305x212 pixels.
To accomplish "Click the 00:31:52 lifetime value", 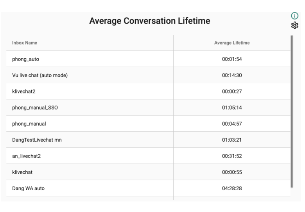I will click(232, 156).
